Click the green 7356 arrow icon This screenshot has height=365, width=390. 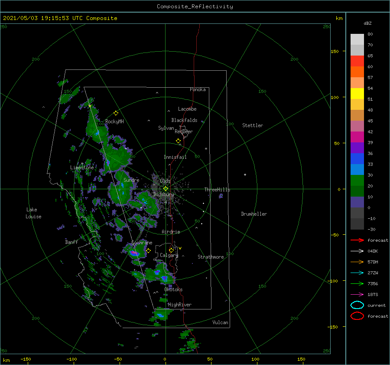click(x=357, y=283)
